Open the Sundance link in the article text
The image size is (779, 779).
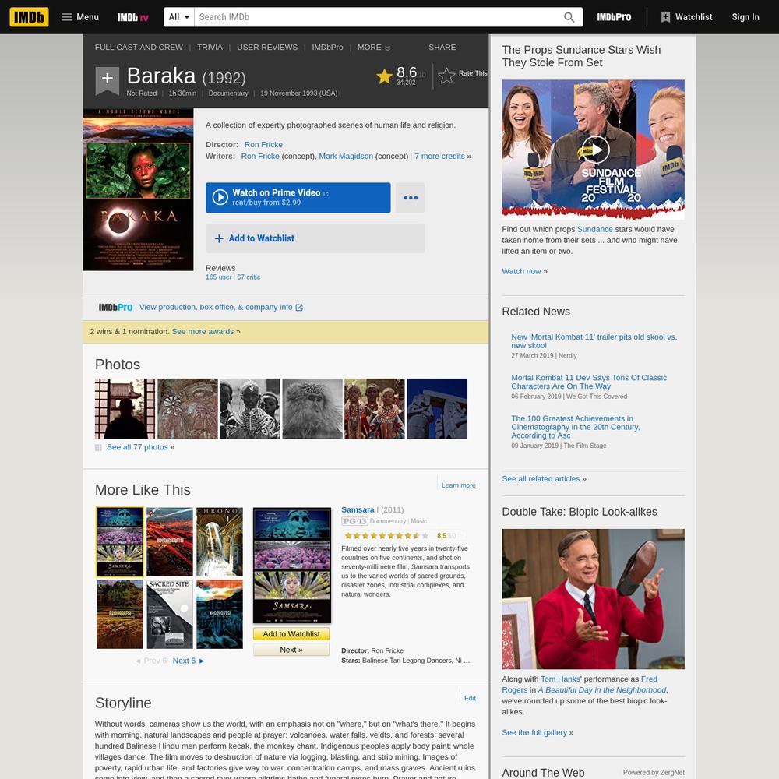click(x=594, y=229)
